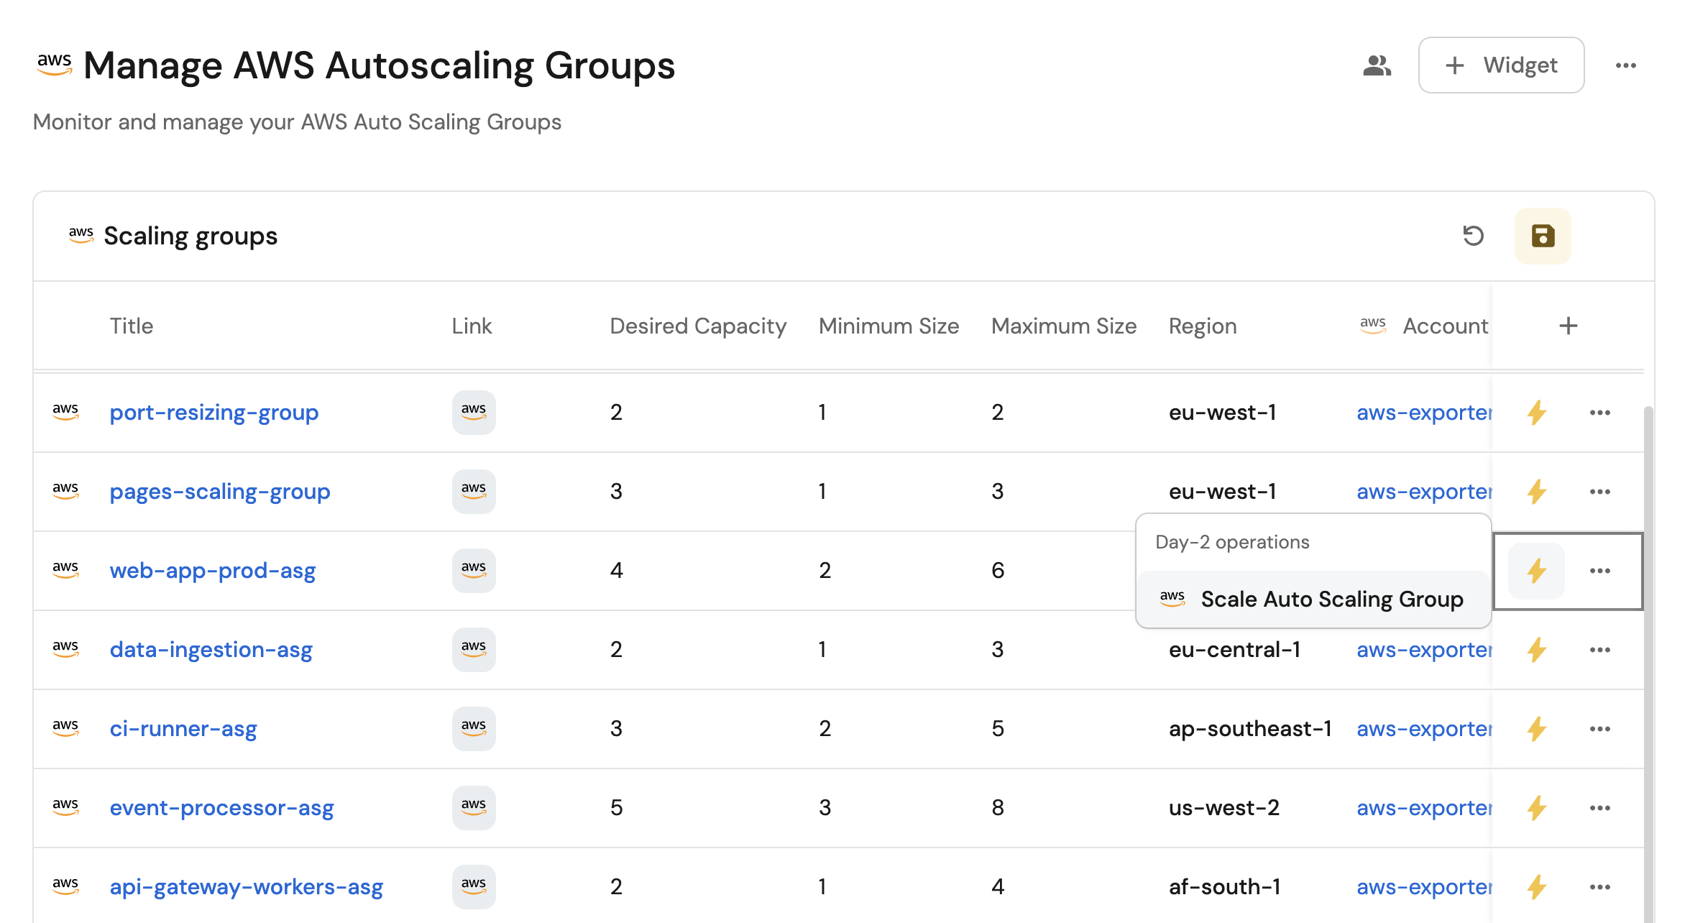
Task: Add a new table column with plus icon
Action: click(x=1568, y=326)
